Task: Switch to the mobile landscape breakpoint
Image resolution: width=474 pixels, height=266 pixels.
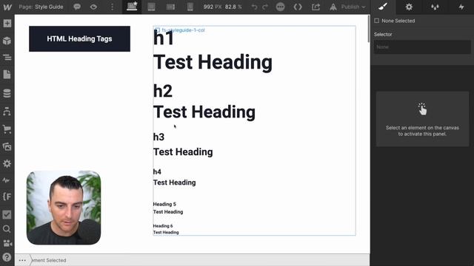Action: click(x=170, y=7)
